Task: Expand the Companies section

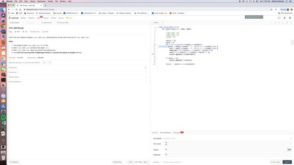Action: pyautogui.click(x=79, y=72)
